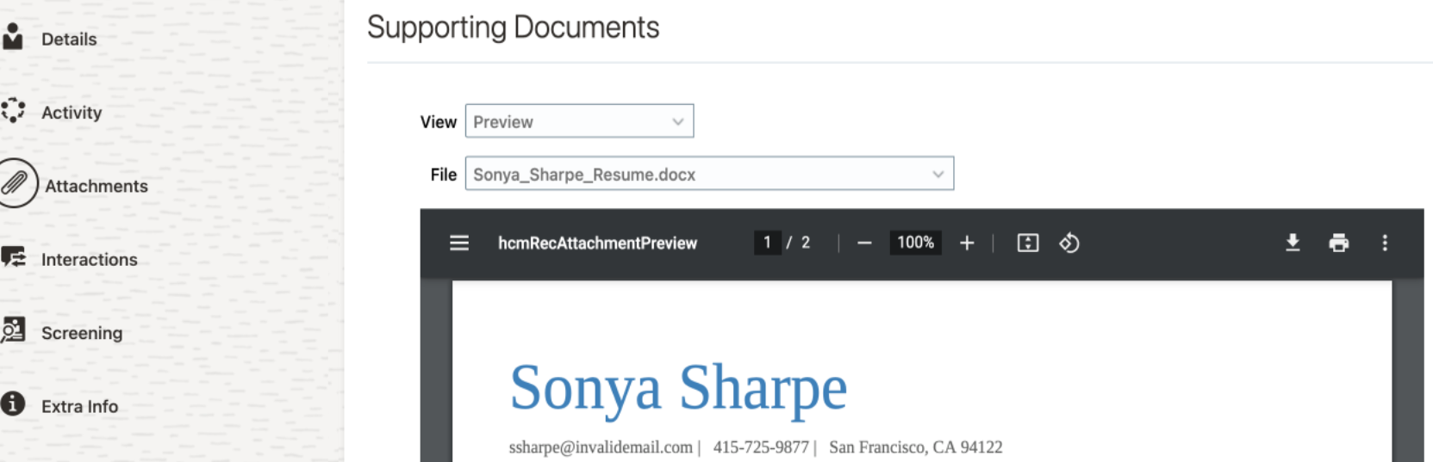Zoom out the document preview
The image size is (1433, 462).
coord(864,243)
